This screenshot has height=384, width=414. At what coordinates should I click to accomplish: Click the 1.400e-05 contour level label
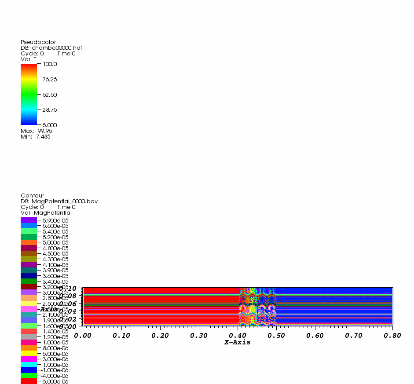pos(55,332)
